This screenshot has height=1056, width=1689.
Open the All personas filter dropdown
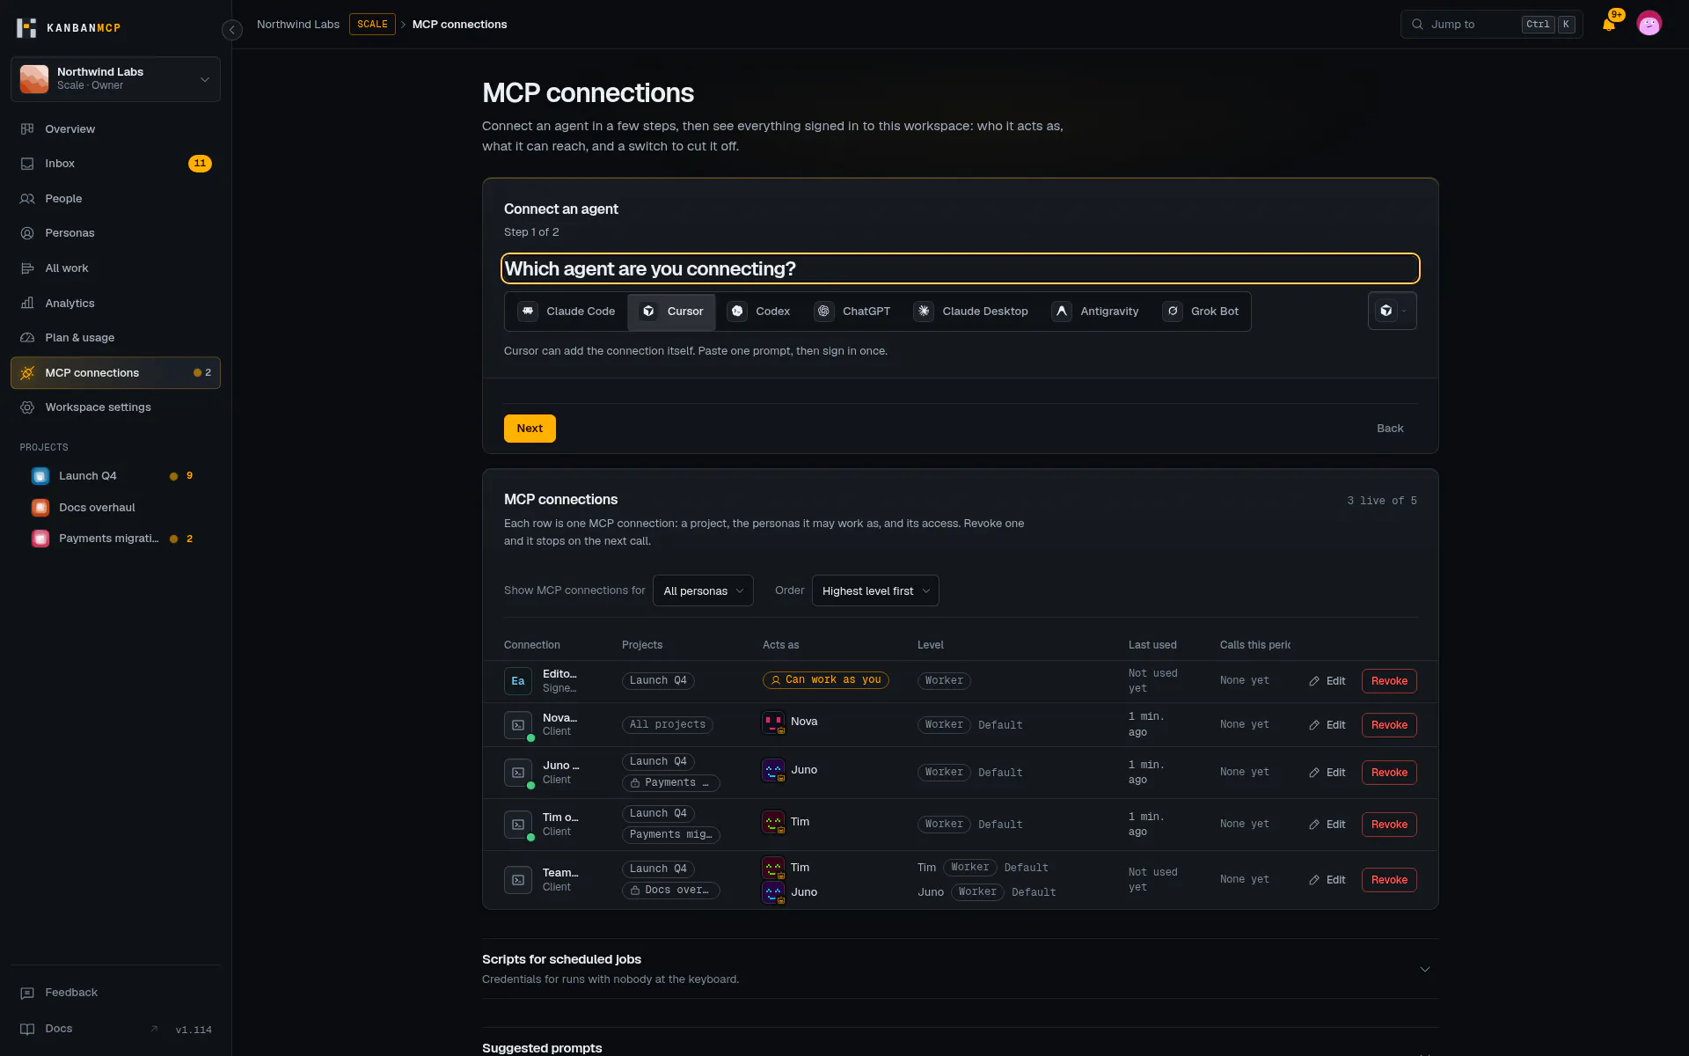[x=703, y=590]
